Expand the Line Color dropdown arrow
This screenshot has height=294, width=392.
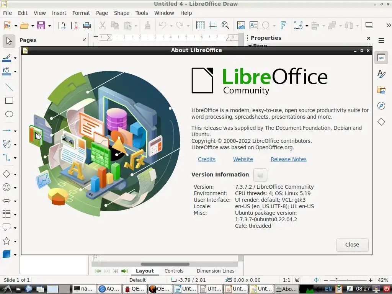(x=15, y=58)
